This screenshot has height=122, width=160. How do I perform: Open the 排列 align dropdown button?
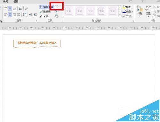[x=140, y=12]
